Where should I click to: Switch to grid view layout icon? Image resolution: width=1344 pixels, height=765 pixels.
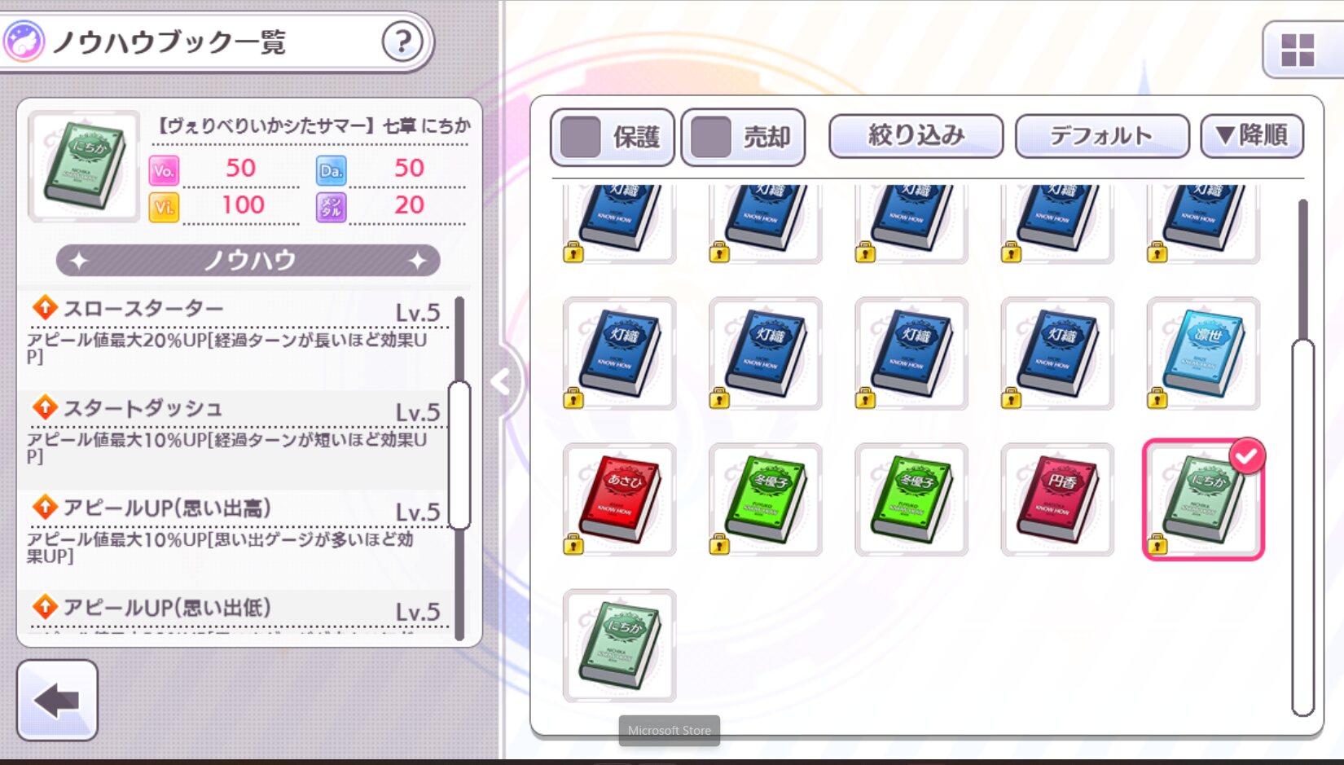(1298, 50)
